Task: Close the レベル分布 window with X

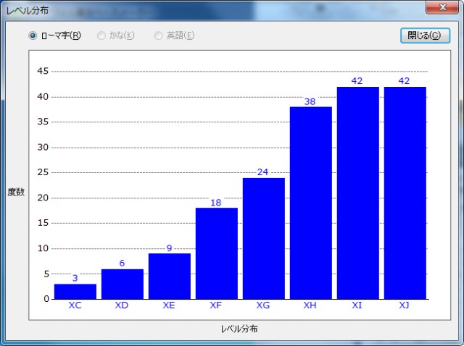Action: pyautogui.click(x=442, y=7)
